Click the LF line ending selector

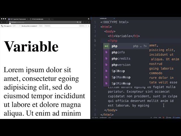151,118
